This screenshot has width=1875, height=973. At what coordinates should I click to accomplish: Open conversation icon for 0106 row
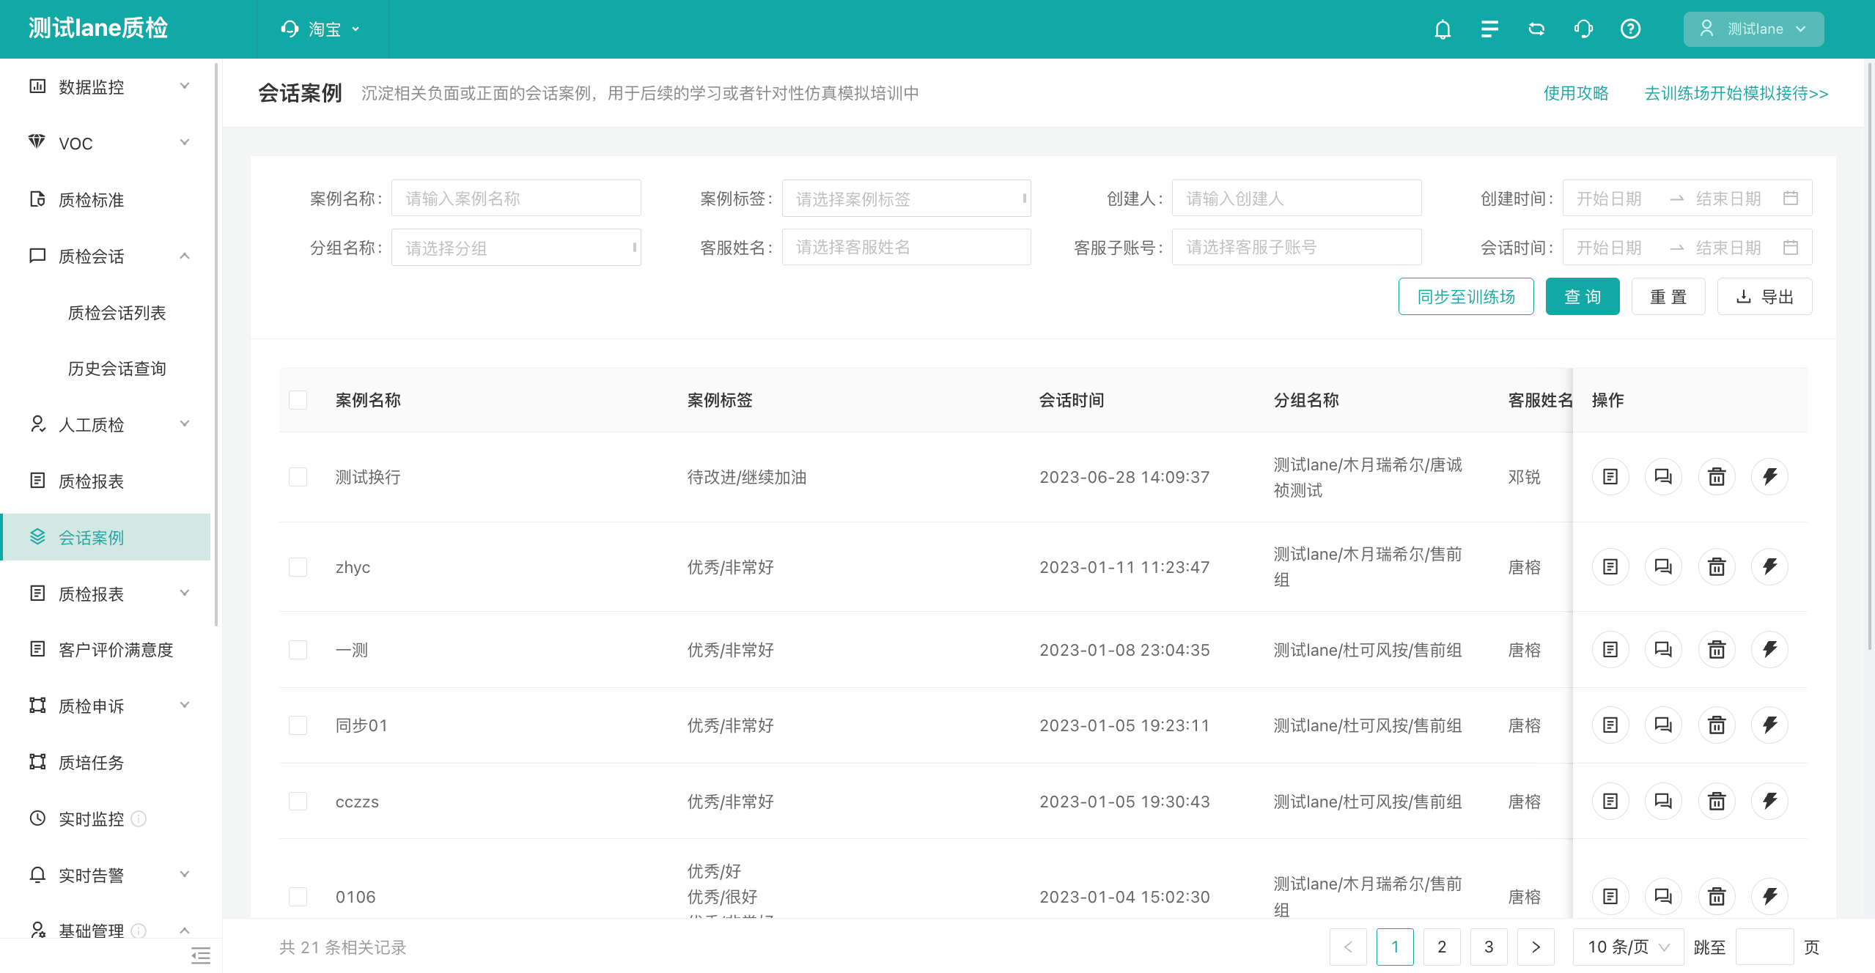[x=1663, y=897]
